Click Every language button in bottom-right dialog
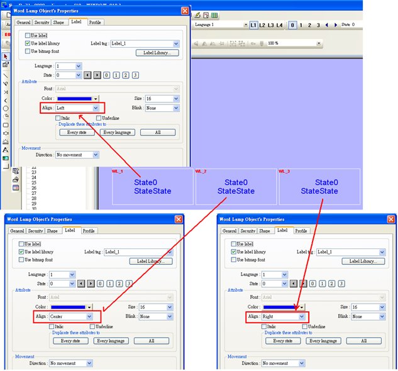The width and height of the screenshot is (398, 371). tap(323, 341)
